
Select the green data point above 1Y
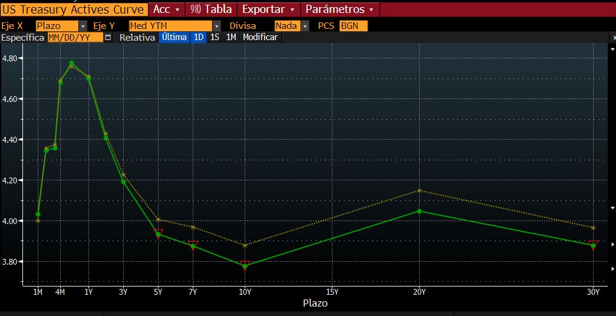89,79
